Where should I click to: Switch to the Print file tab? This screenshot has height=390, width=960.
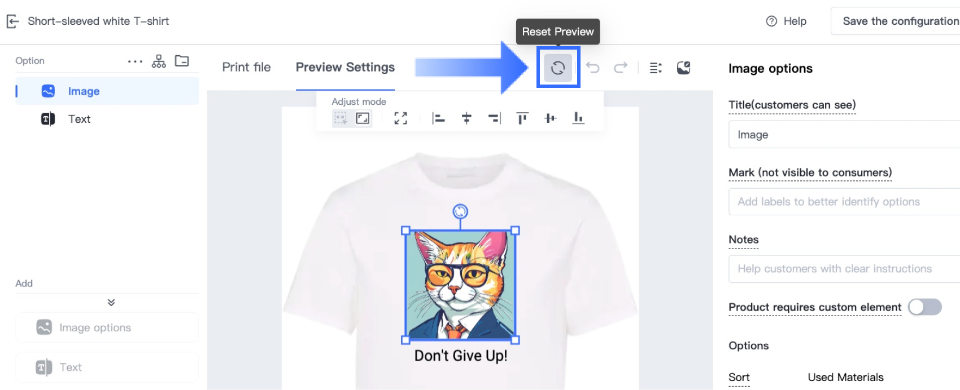click(246, 67)
